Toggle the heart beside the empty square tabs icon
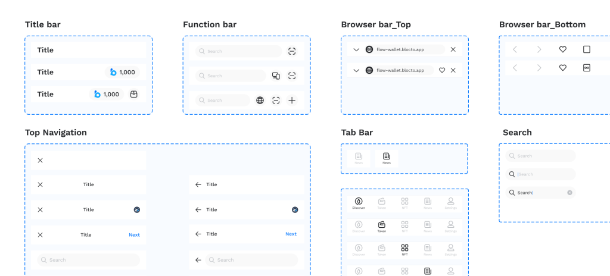 pos(562,49)
